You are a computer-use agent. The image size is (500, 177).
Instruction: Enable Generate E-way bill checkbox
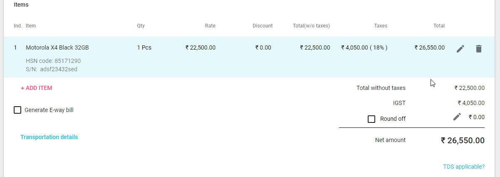click(17, 110)
